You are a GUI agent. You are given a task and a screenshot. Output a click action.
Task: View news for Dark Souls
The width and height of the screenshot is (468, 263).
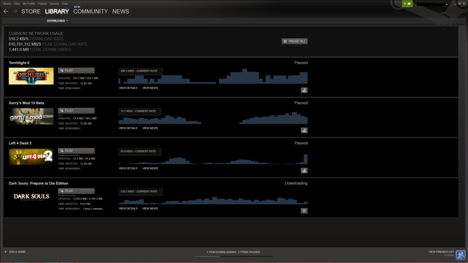150,209
